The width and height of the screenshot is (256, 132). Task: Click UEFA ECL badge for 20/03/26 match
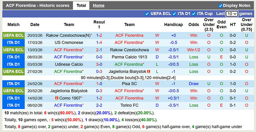pos(13,35)
